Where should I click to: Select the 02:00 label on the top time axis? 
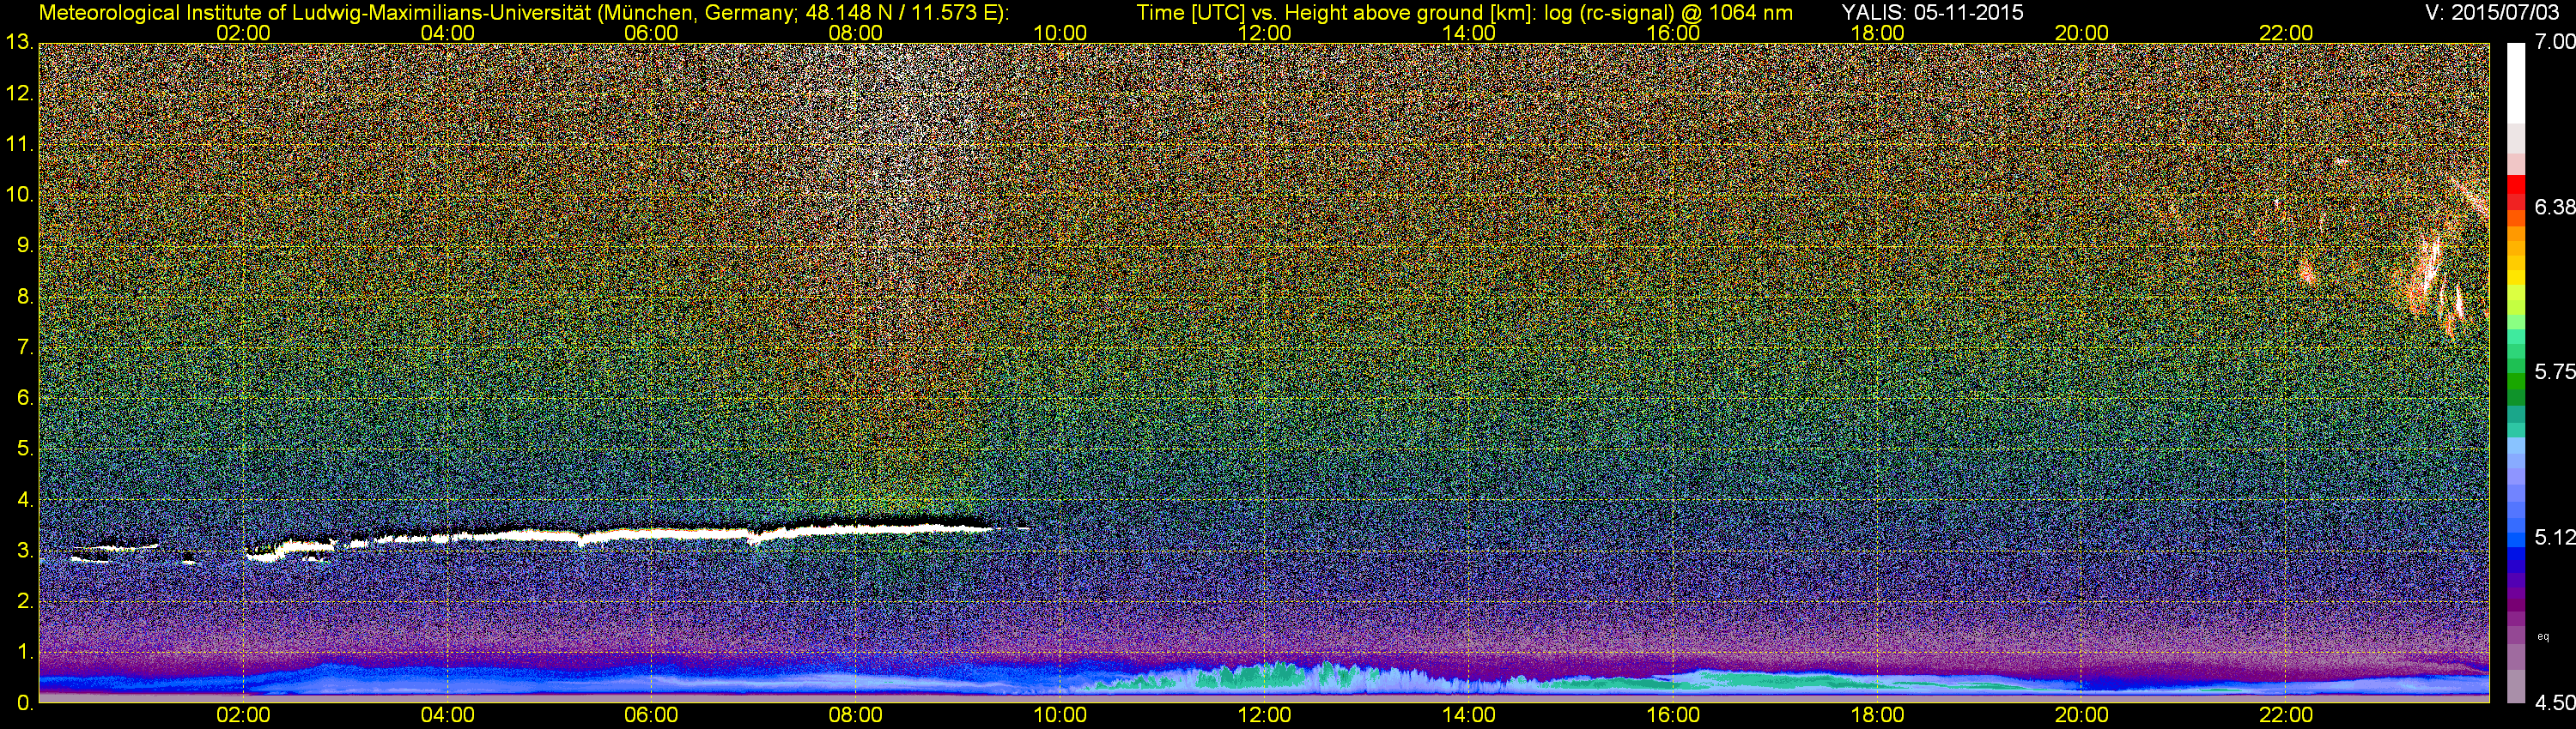(x=243, y=33)
